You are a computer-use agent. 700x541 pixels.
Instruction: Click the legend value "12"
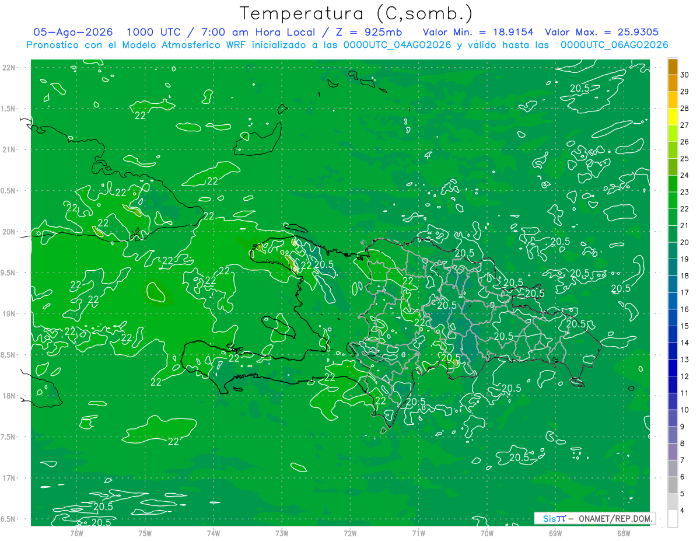[684, 376]
